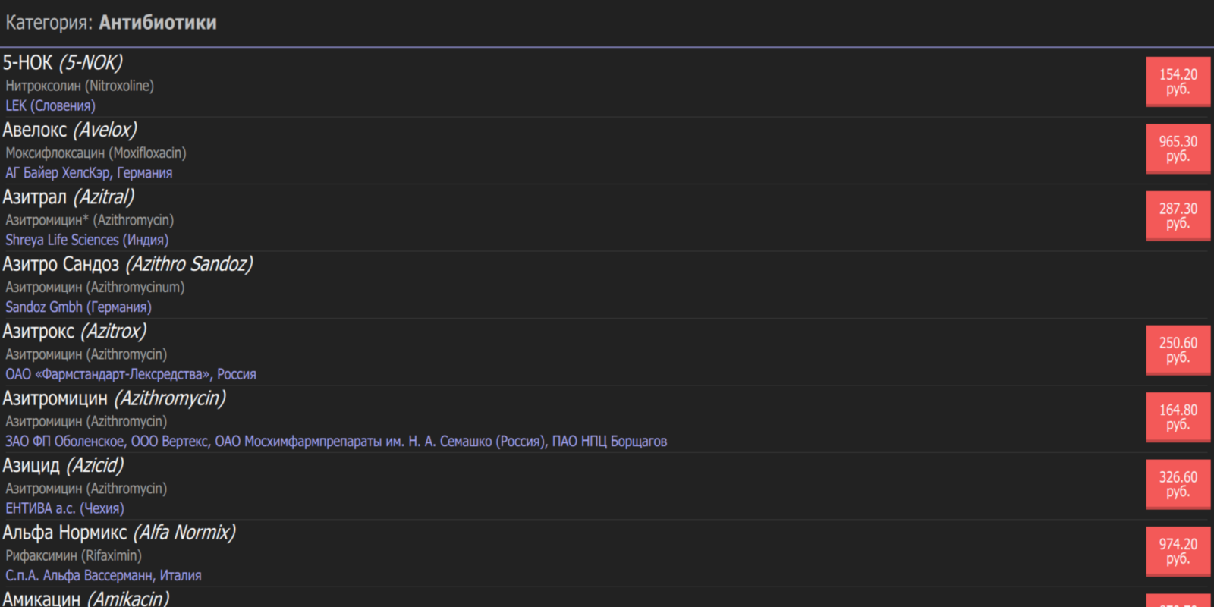The height and width of the screenshot is (607, 1214).
Task: Click the 164.80 руб. price button
Action: point(1178,417)
